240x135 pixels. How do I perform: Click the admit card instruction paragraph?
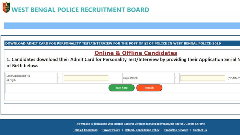[123, 62]
